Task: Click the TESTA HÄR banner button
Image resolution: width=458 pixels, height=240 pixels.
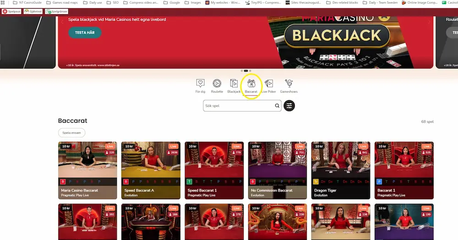Action: click(x=85, y=32)
